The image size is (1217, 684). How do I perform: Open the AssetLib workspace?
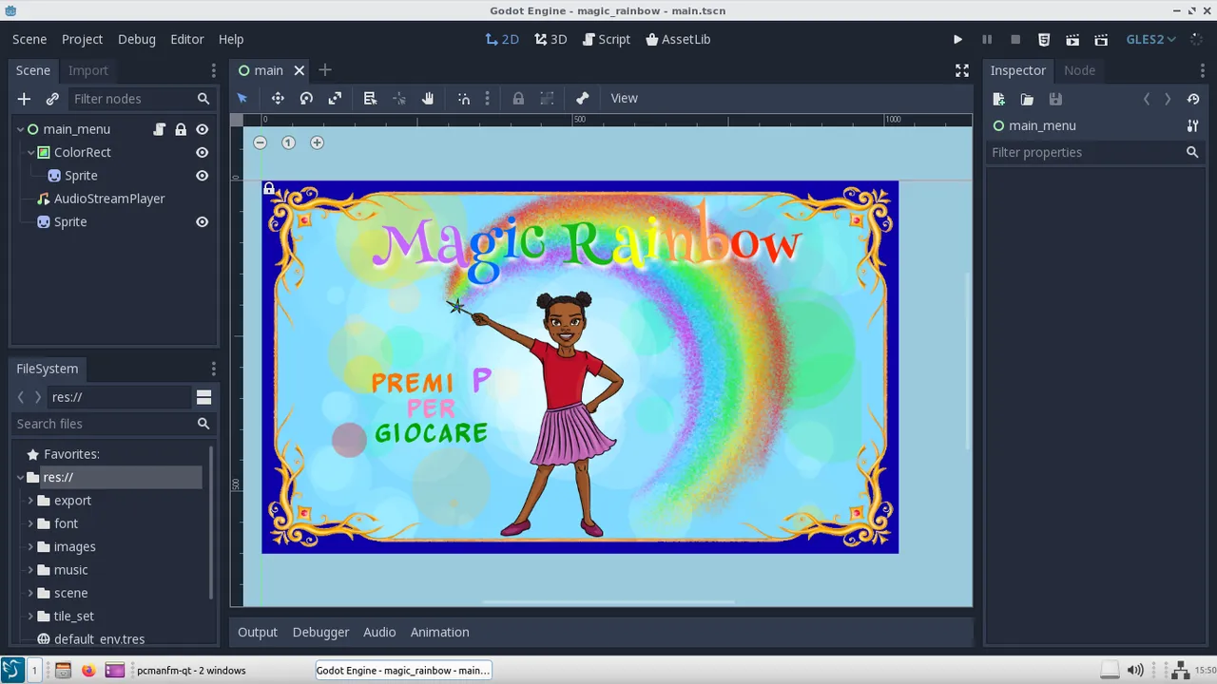coord(678,39)
